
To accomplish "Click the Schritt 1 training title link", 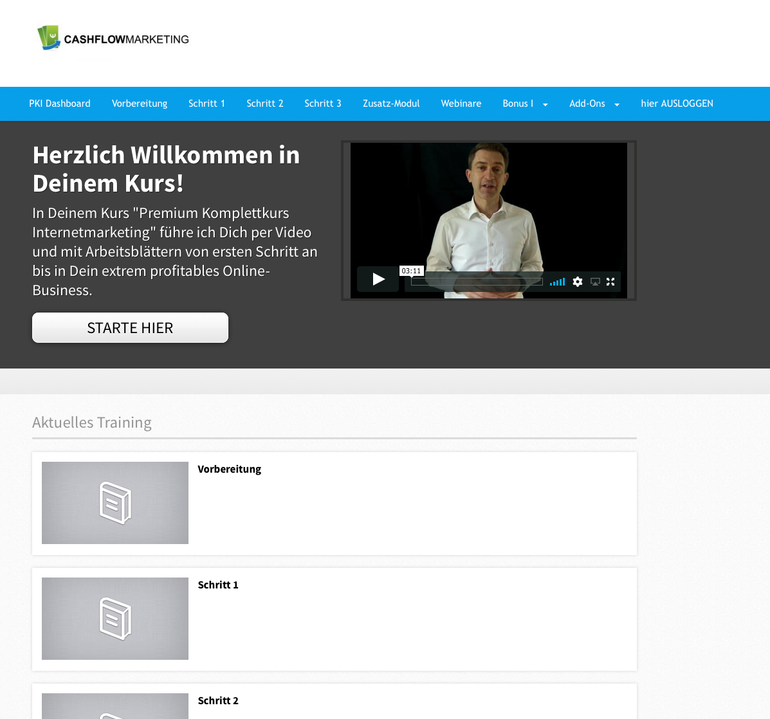I will click(218, 585).
